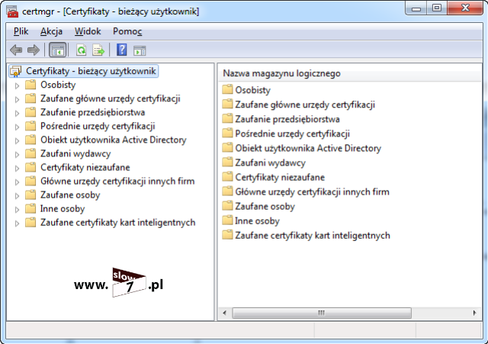Click the Certyfikaty niezaufane folder icon in right pane
Image resolution: width=488 pixels, height=344 pixels.
(227, 177)
